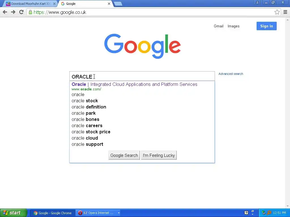Select the 'oracle careers' suggestion

pyautogui.click(x=142, y=126)
